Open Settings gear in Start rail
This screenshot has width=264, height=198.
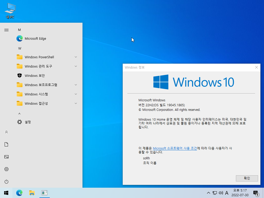coord(6,169)
